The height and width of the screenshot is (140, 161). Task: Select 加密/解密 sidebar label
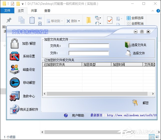click(29, 43)
